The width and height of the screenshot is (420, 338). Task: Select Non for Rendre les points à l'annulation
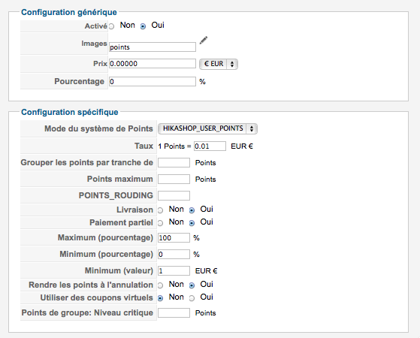click(161, 285)
